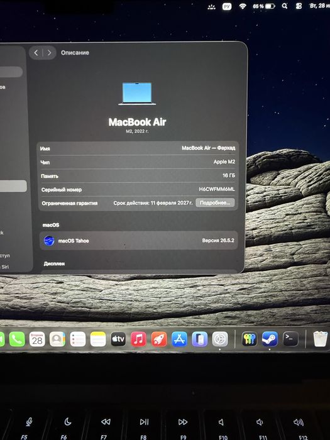The image size is (330, 440).
Task: Click the name value MacBook Air — Фархад
Action: pyautogui.click(x=209, y=148)
